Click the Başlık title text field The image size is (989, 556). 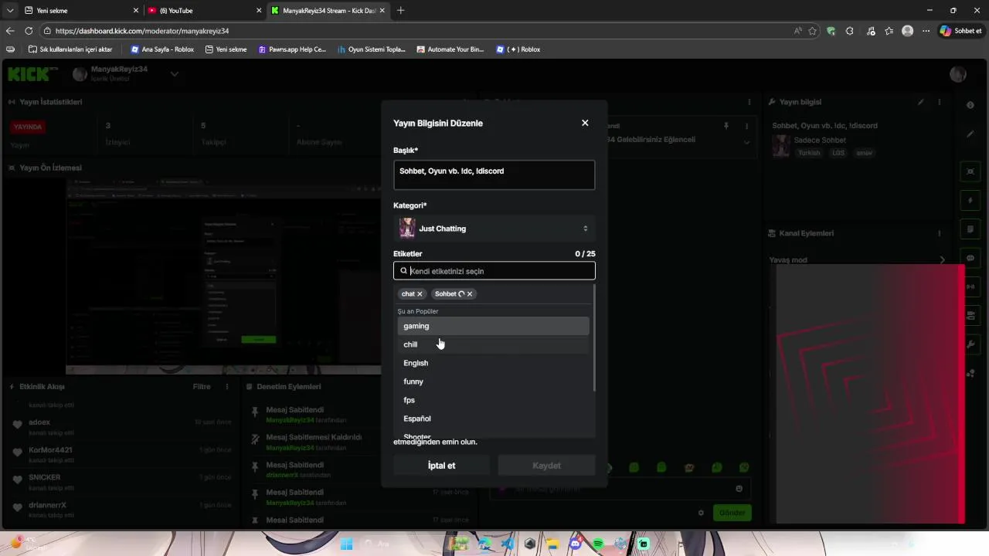(494, 175)
